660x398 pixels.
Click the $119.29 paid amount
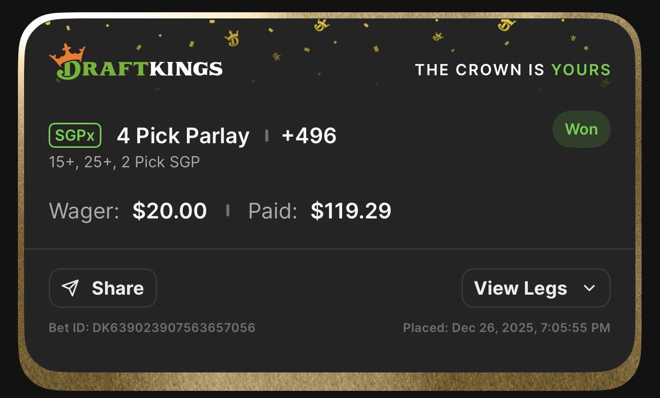351,211
